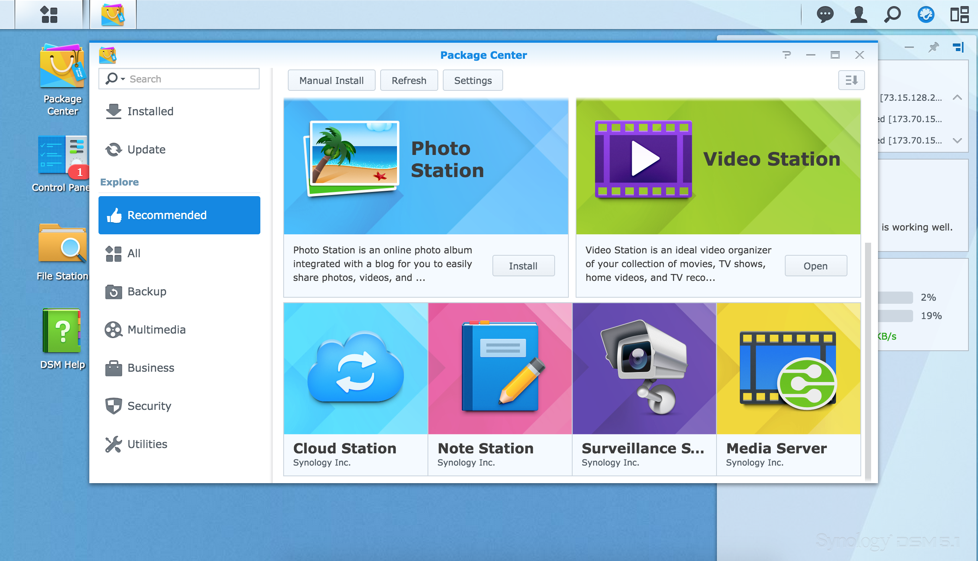Show the Installed packages list
The image size is (978, 561).
179,111
